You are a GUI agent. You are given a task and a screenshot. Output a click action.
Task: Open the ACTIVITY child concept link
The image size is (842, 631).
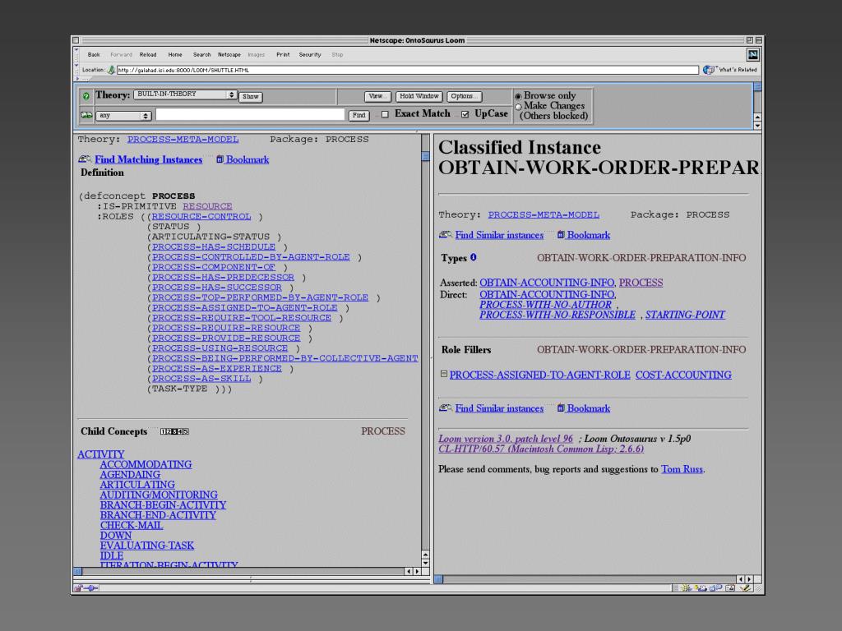[101, 454]
